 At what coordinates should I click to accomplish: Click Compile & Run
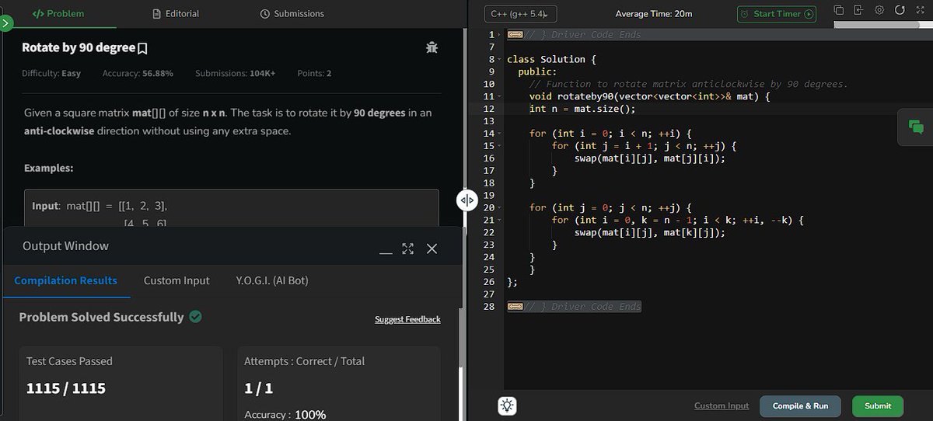coord(800,405)
